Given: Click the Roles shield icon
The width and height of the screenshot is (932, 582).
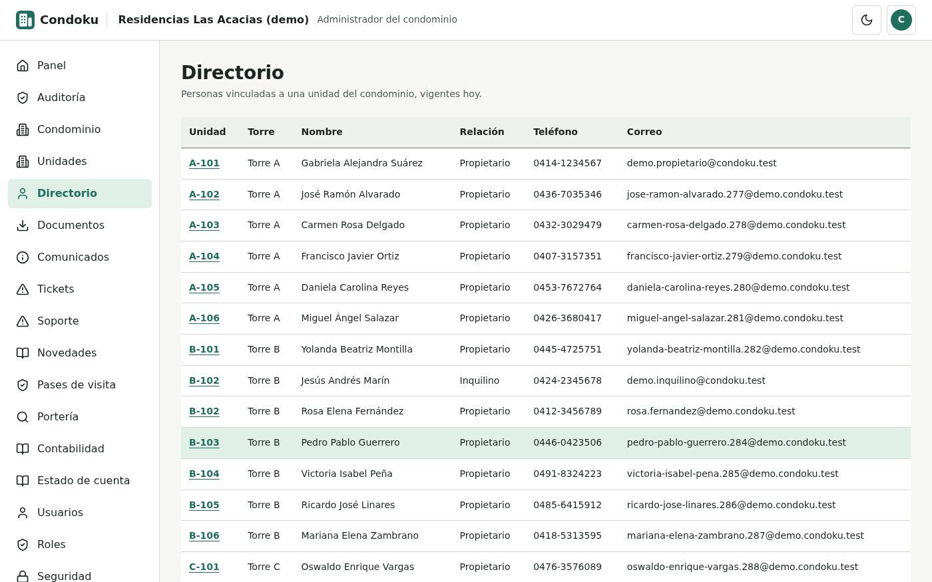Looking at the screenshot, I should pyautogui.click(x=23, y=545).
